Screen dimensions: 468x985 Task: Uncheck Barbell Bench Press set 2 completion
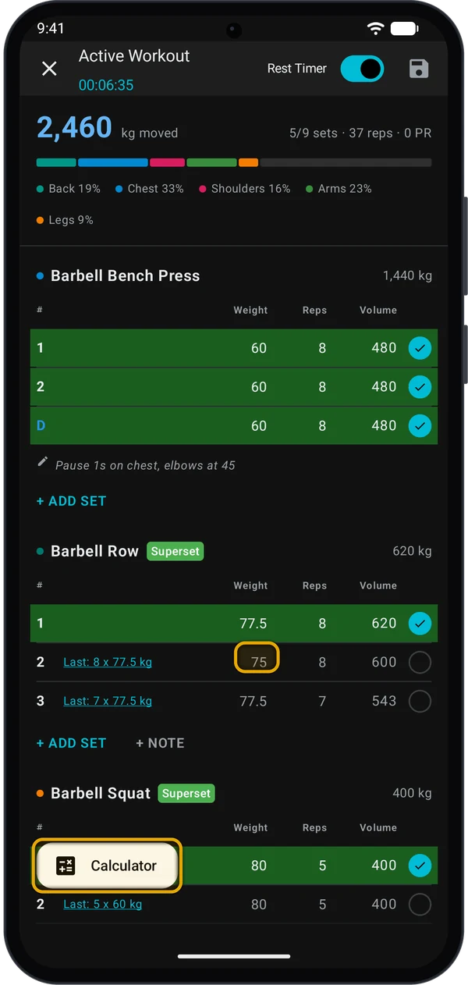(x=420, y=387)
